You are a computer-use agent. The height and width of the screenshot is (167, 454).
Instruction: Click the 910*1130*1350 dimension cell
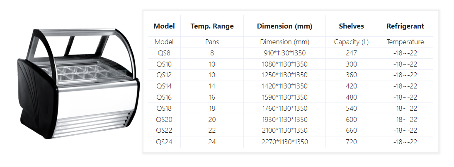(x=284, y=53)
